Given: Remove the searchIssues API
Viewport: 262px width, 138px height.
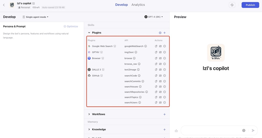Looking at the screenshot, I should coord(165,87).
